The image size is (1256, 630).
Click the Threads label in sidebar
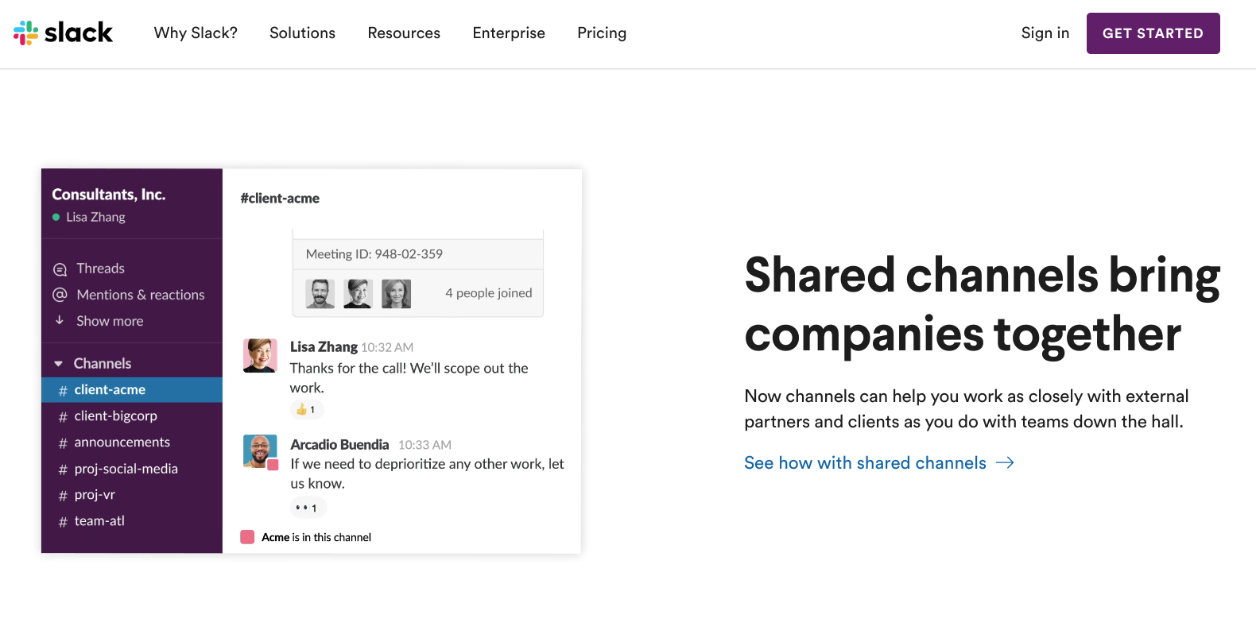(x=100, y=269)
